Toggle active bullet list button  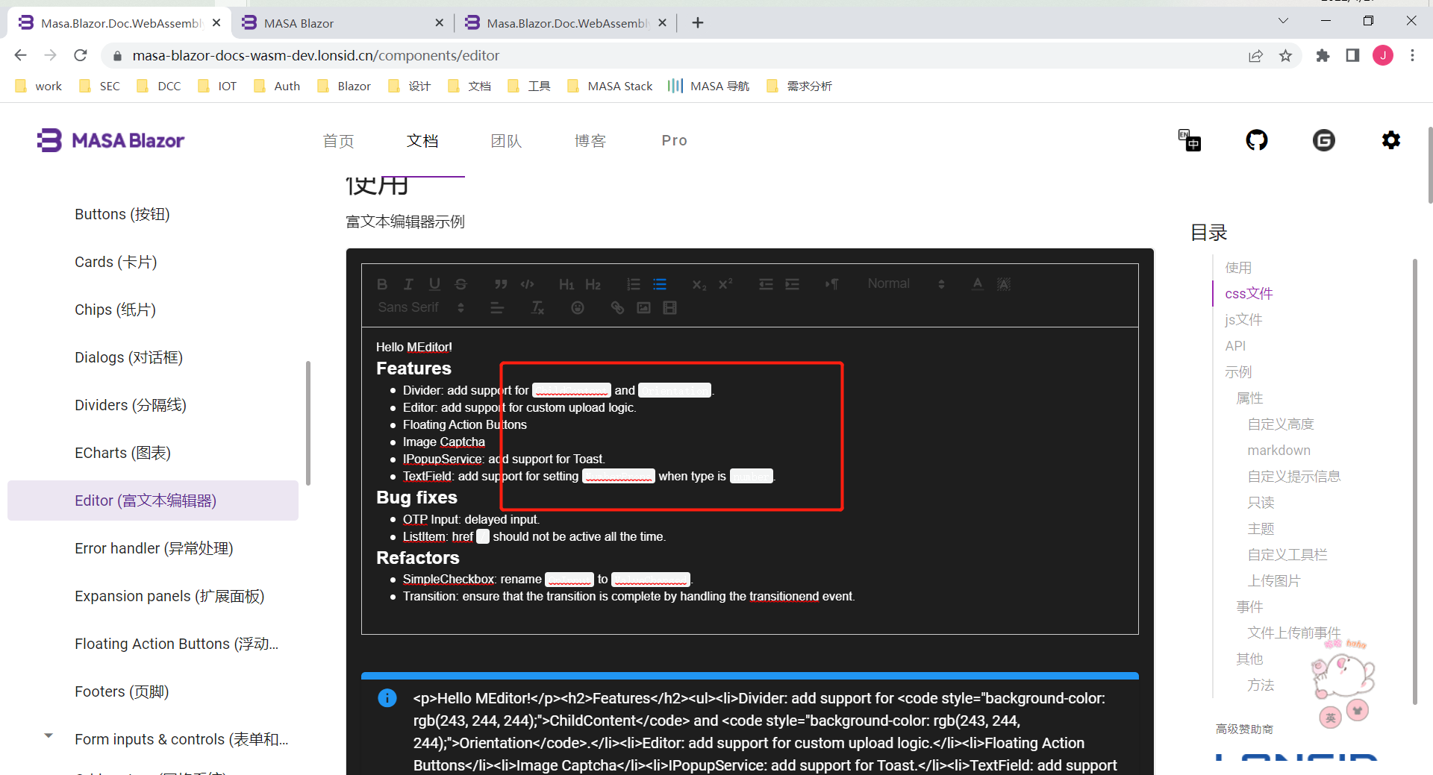(x=660, y=284)
